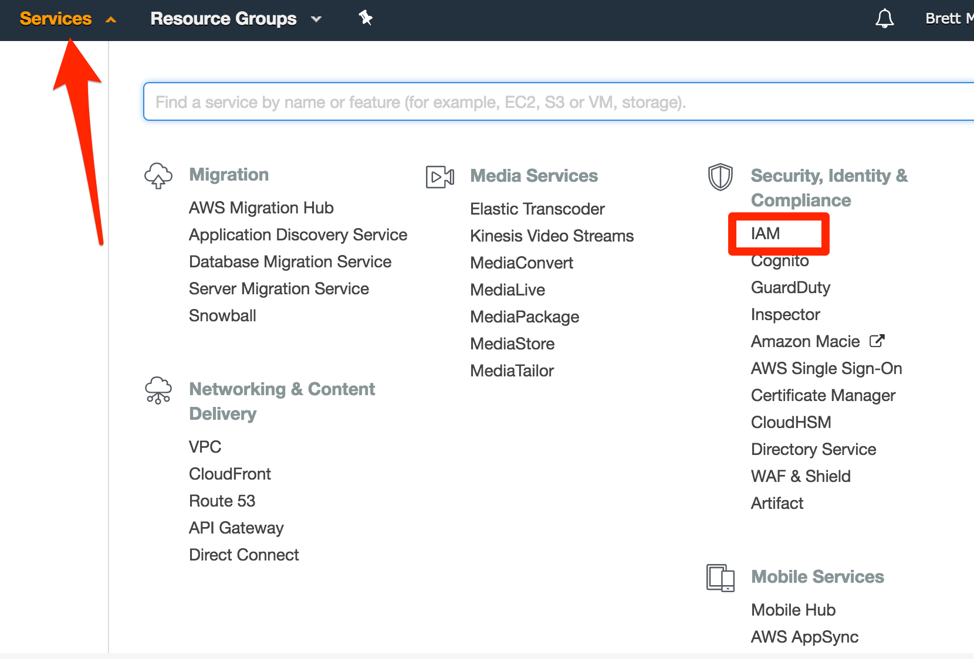The height and width of the screenshot is (659, 974).
Task: Open Route 53
Action: (222, 501)
